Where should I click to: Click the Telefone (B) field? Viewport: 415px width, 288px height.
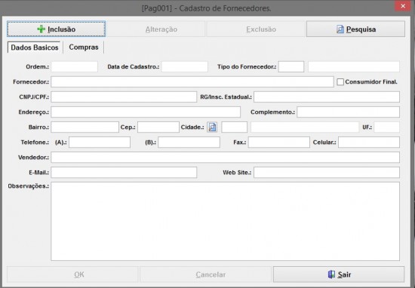189,142
